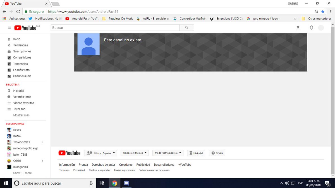The image size is (335, 188).
Task: Click the search magnifier button
Action: tap(187, 28)
